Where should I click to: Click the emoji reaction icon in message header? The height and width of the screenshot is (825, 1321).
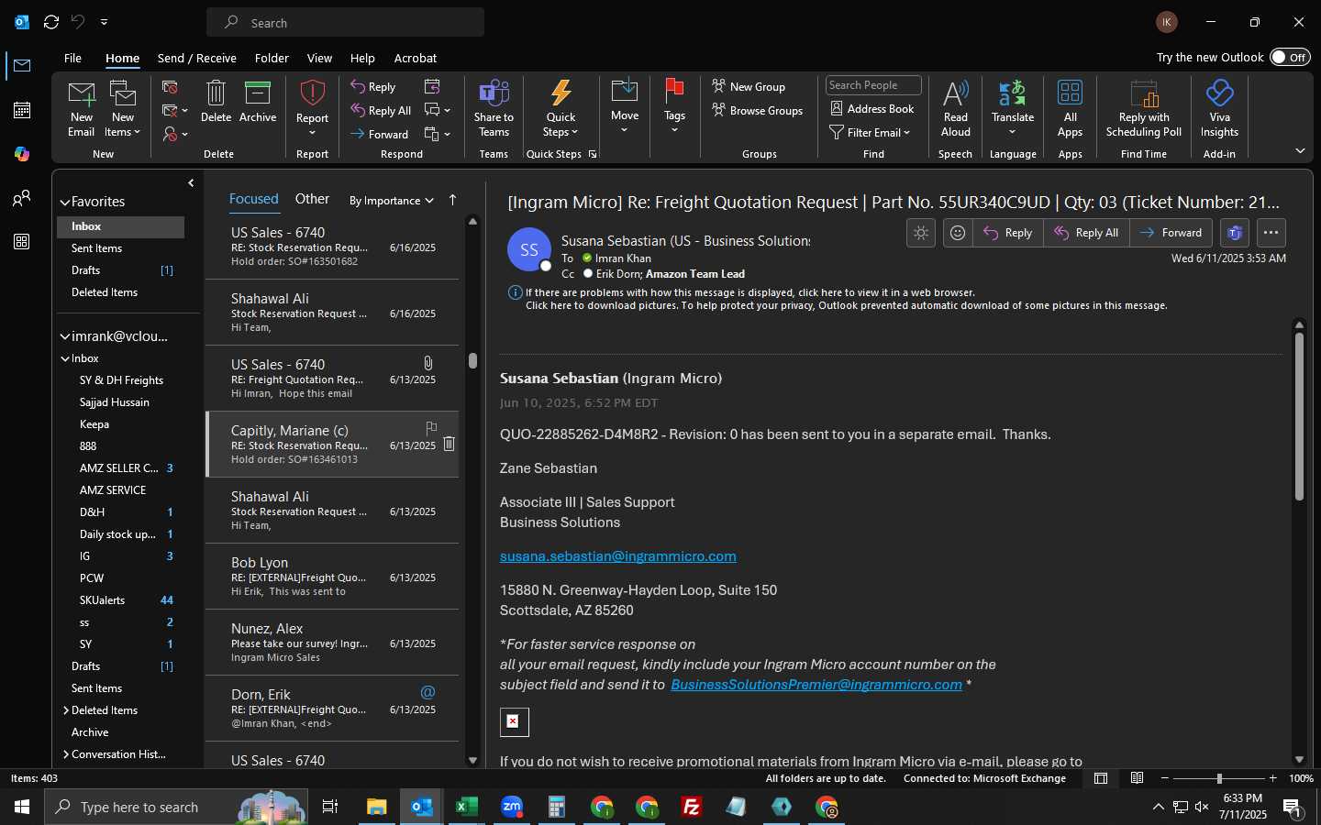point(958,233)
